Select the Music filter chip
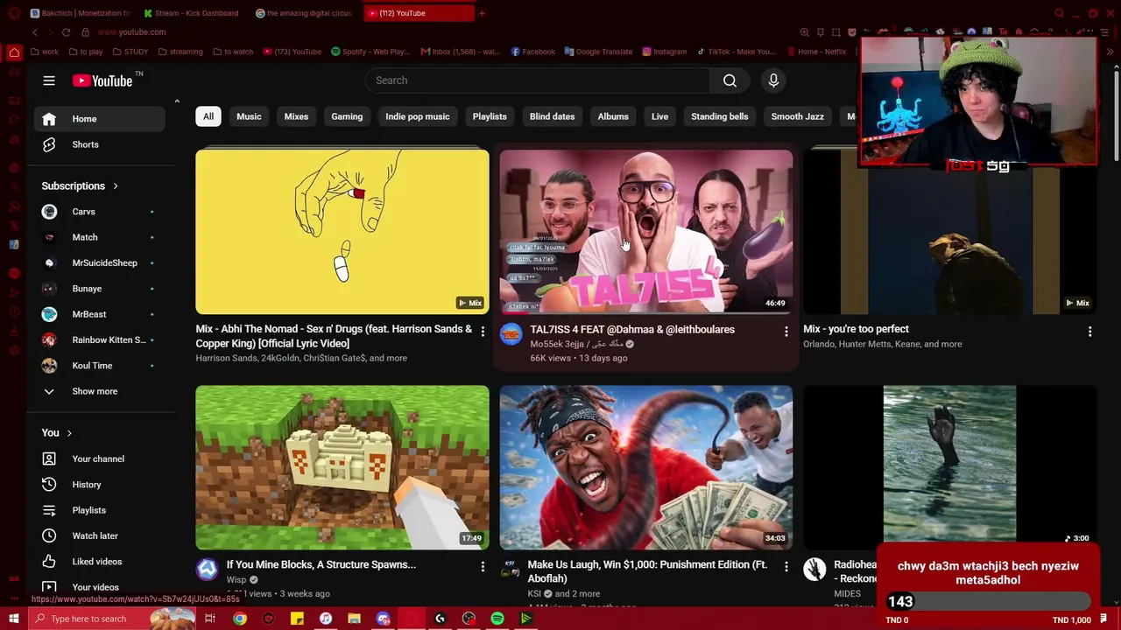 click(x=249, y=116)
